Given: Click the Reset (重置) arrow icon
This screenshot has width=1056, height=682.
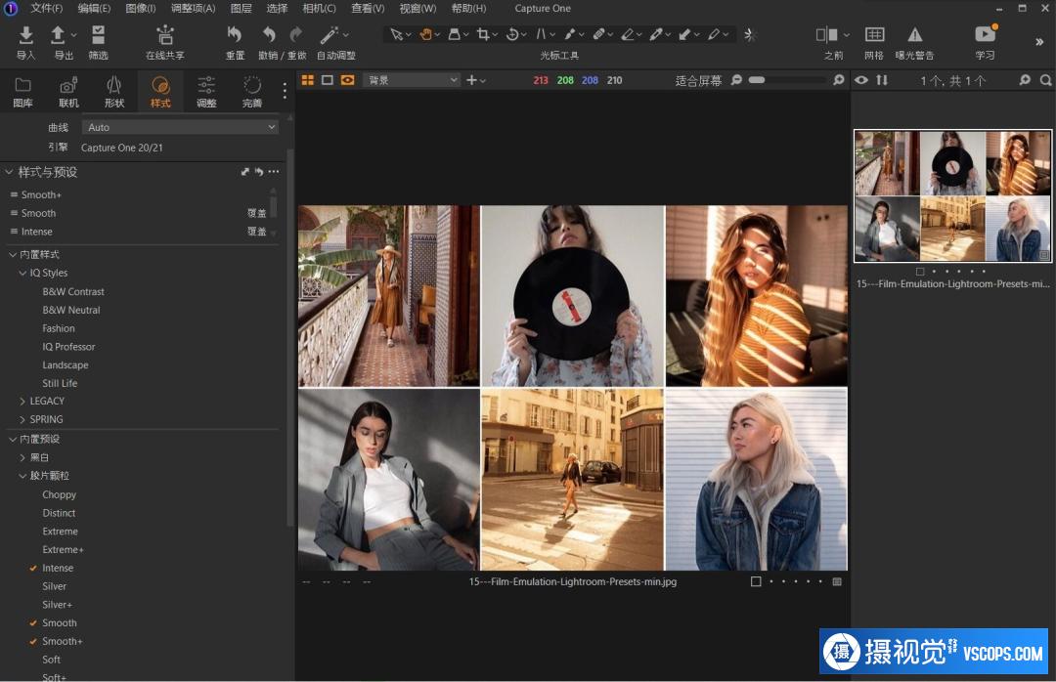Looking at the screenshot, I should coord(235,34).
